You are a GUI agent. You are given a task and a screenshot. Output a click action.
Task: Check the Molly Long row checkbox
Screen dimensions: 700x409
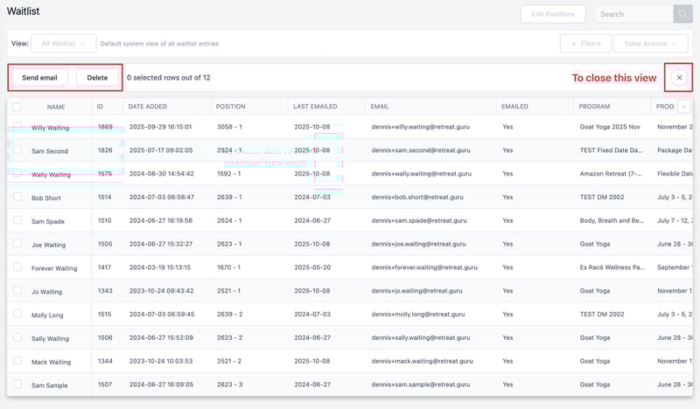point(17,314)
